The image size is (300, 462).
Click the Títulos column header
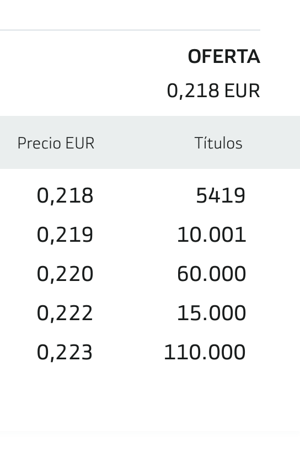[x=218, y=143]
